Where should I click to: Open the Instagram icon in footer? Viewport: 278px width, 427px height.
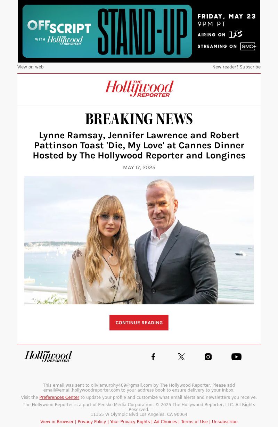click(x=208, y=357)
